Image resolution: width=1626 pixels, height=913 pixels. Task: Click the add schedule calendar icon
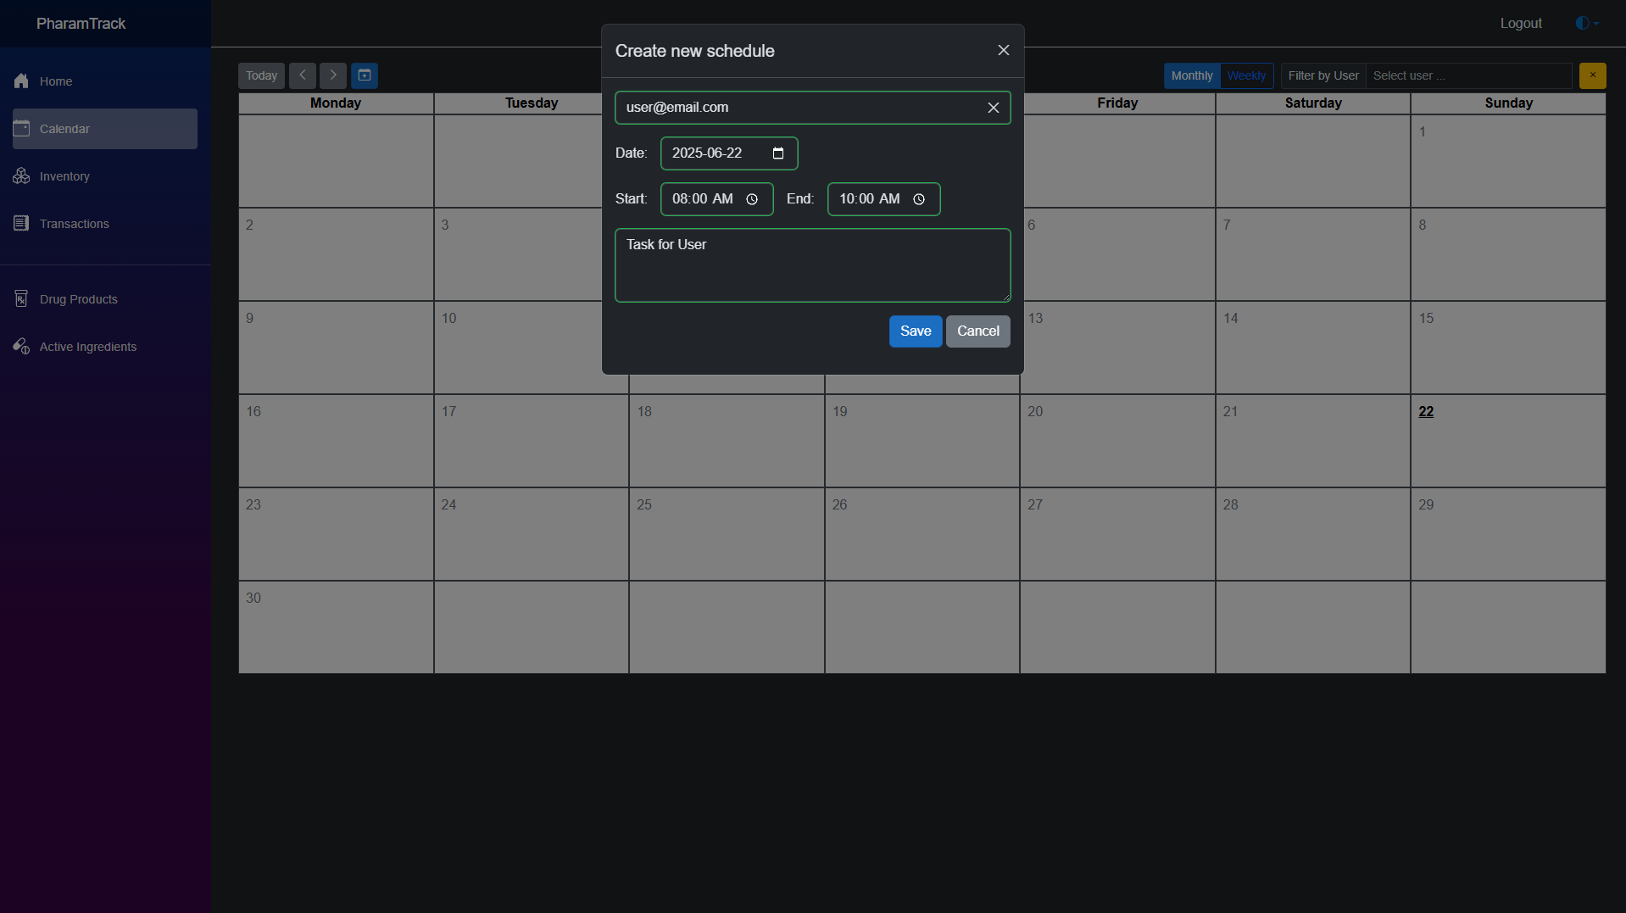[x=365, y=75]
